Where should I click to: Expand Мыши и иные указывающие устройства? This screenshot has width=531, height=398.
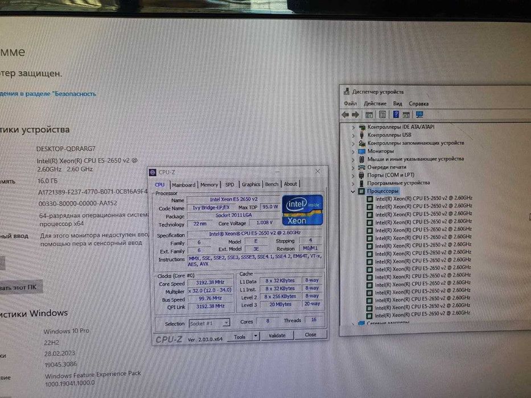coord(353,159)
